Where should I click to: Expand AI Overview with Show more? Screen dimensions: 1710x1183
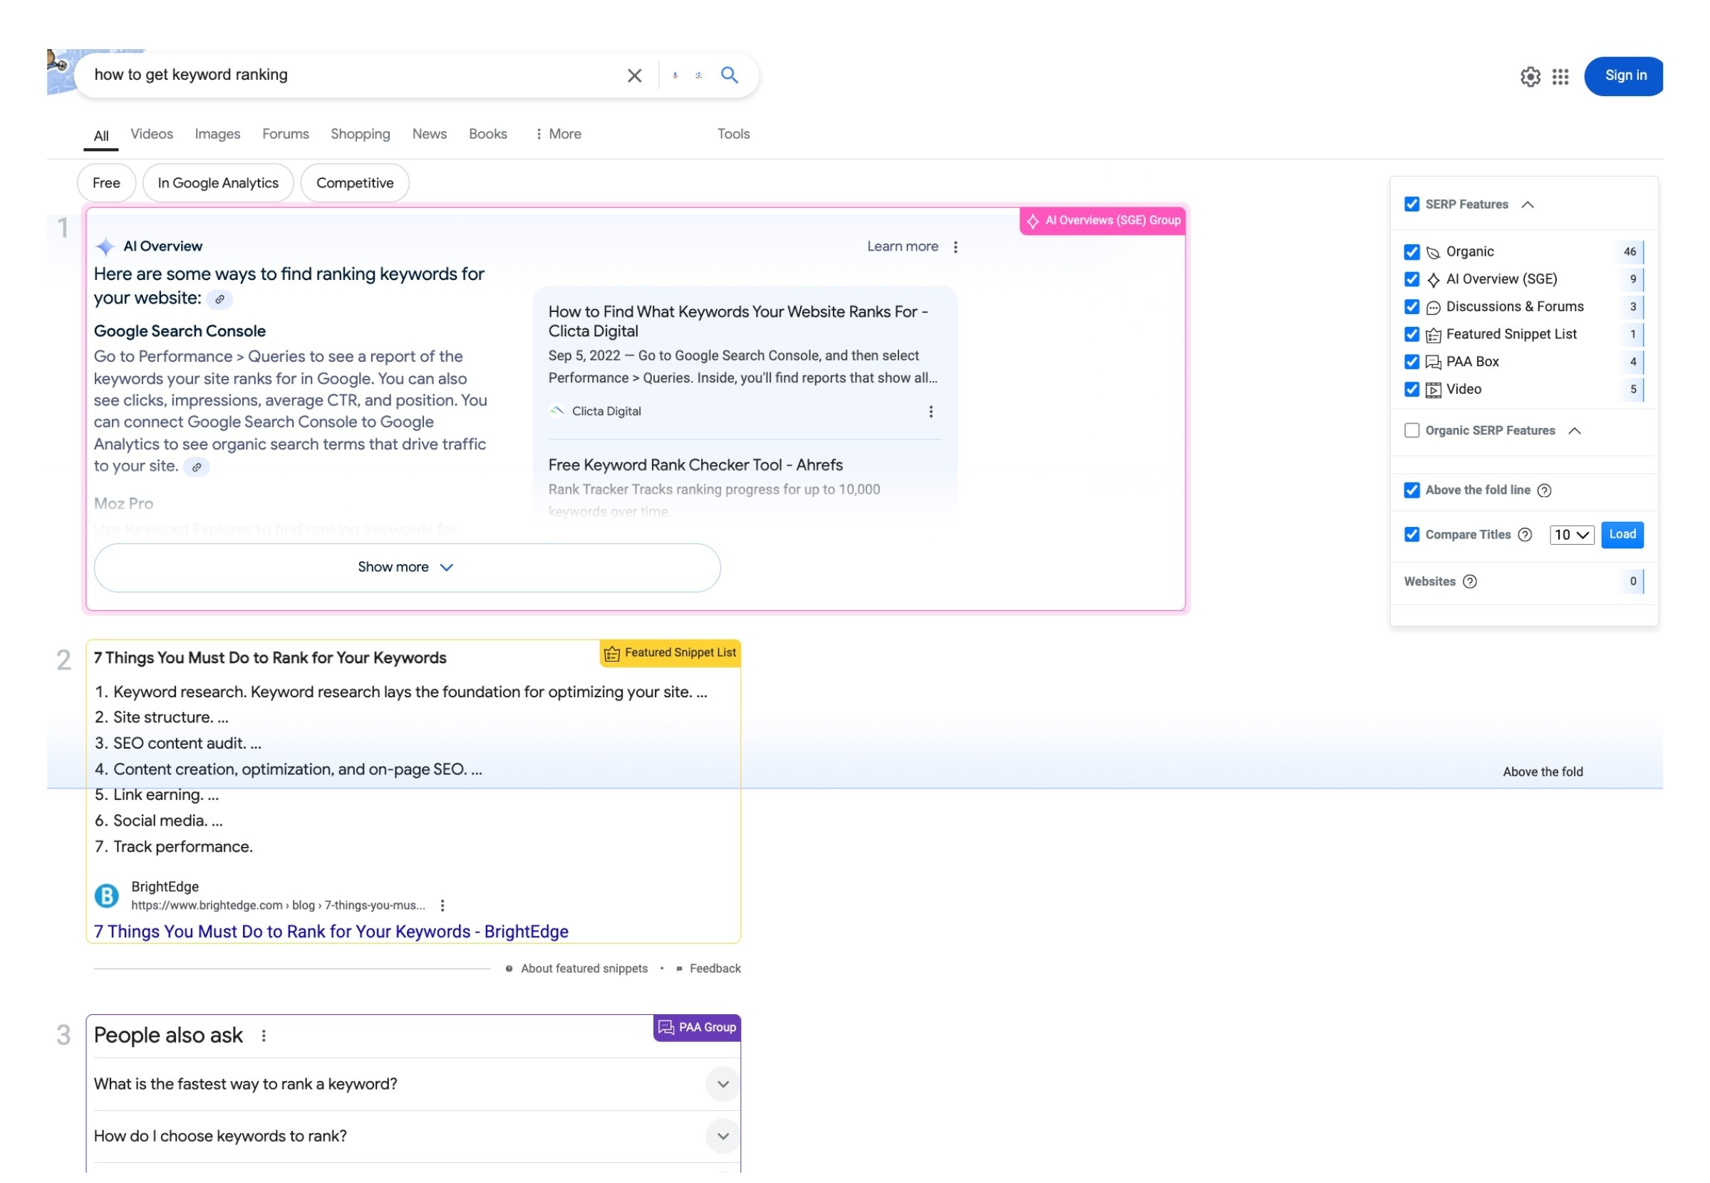[x=407, y=568]
